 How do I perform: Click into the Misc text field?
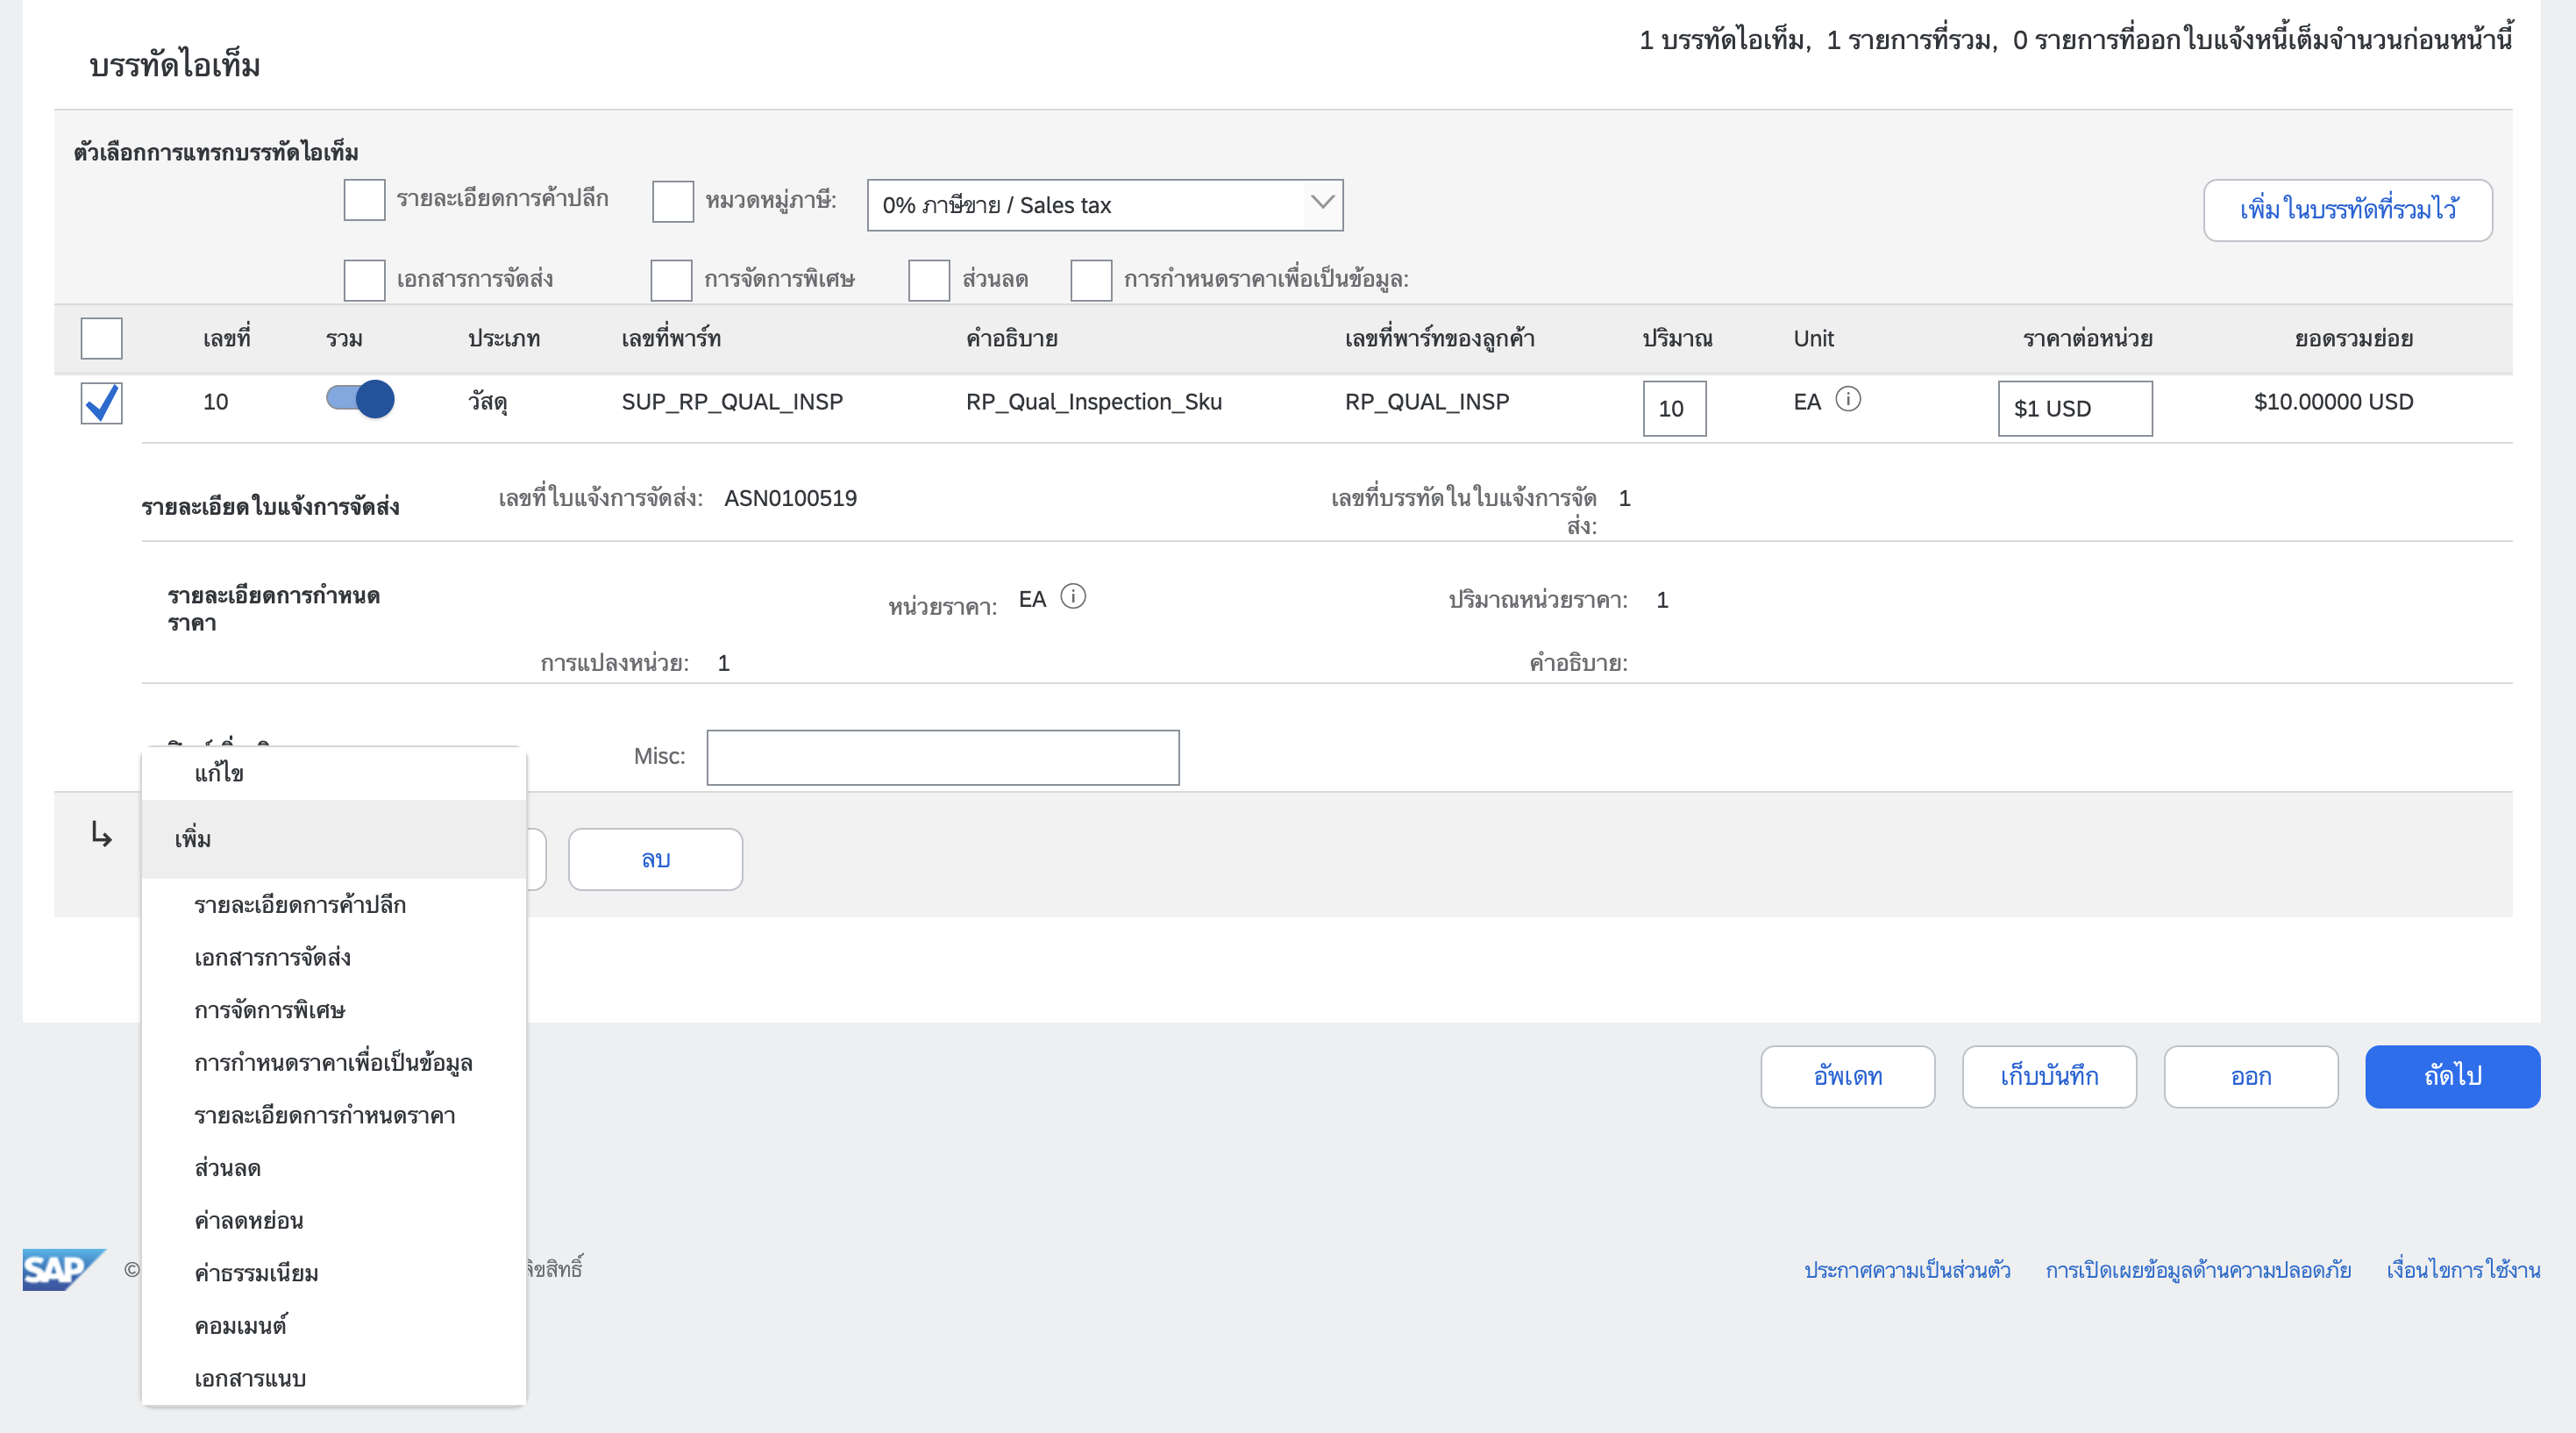pyautogui.click(x=942, y=757)
